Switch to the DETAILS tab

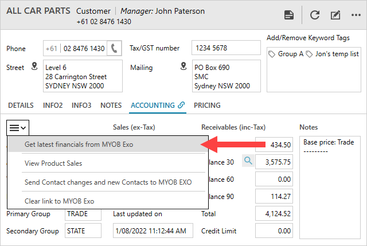pyautogui.click(x=21, y=106)
